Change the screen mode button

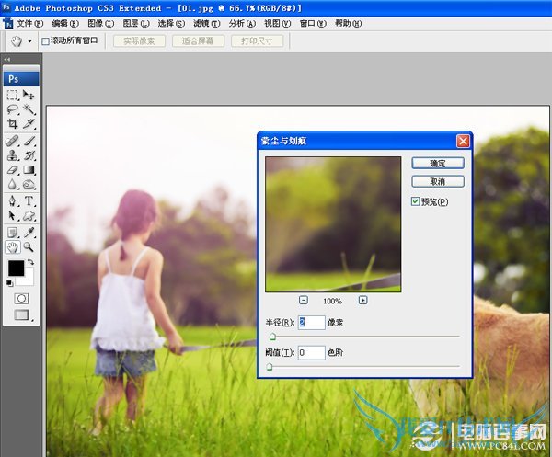pos(22,314)
